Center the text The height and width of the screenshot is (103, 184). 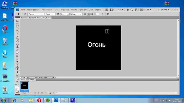click(x=89, y=14)
